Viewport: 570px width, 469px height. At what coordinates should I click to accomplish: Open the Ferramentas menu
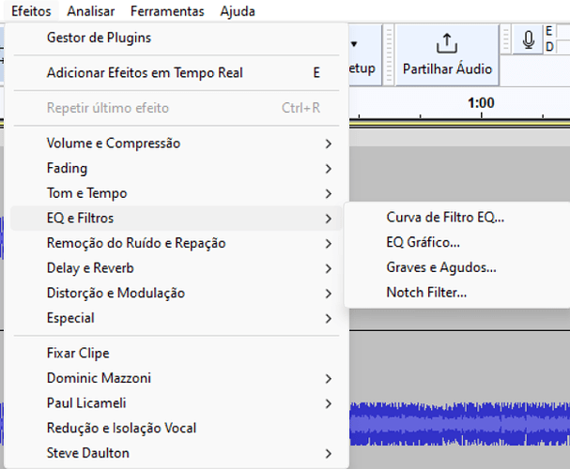coord(167,11)
